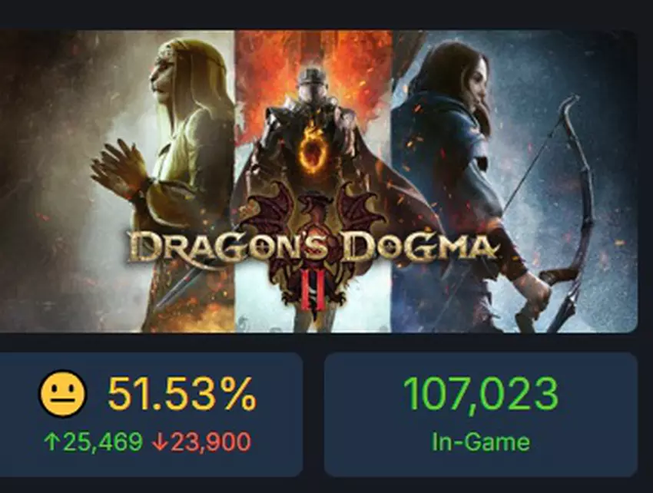Click the neutral face rating emoji

(61, 395)
